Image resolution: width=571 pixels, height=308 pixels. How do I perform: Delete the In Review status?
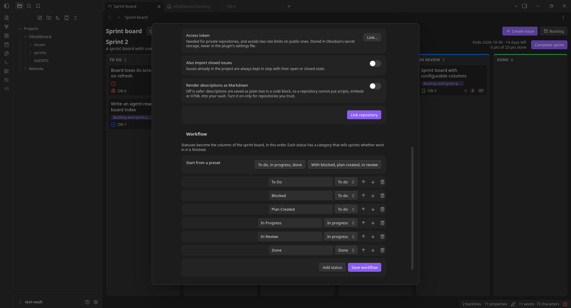click(x=382, y=236)
